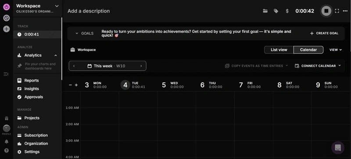Assign a project via folder icon

265,11
